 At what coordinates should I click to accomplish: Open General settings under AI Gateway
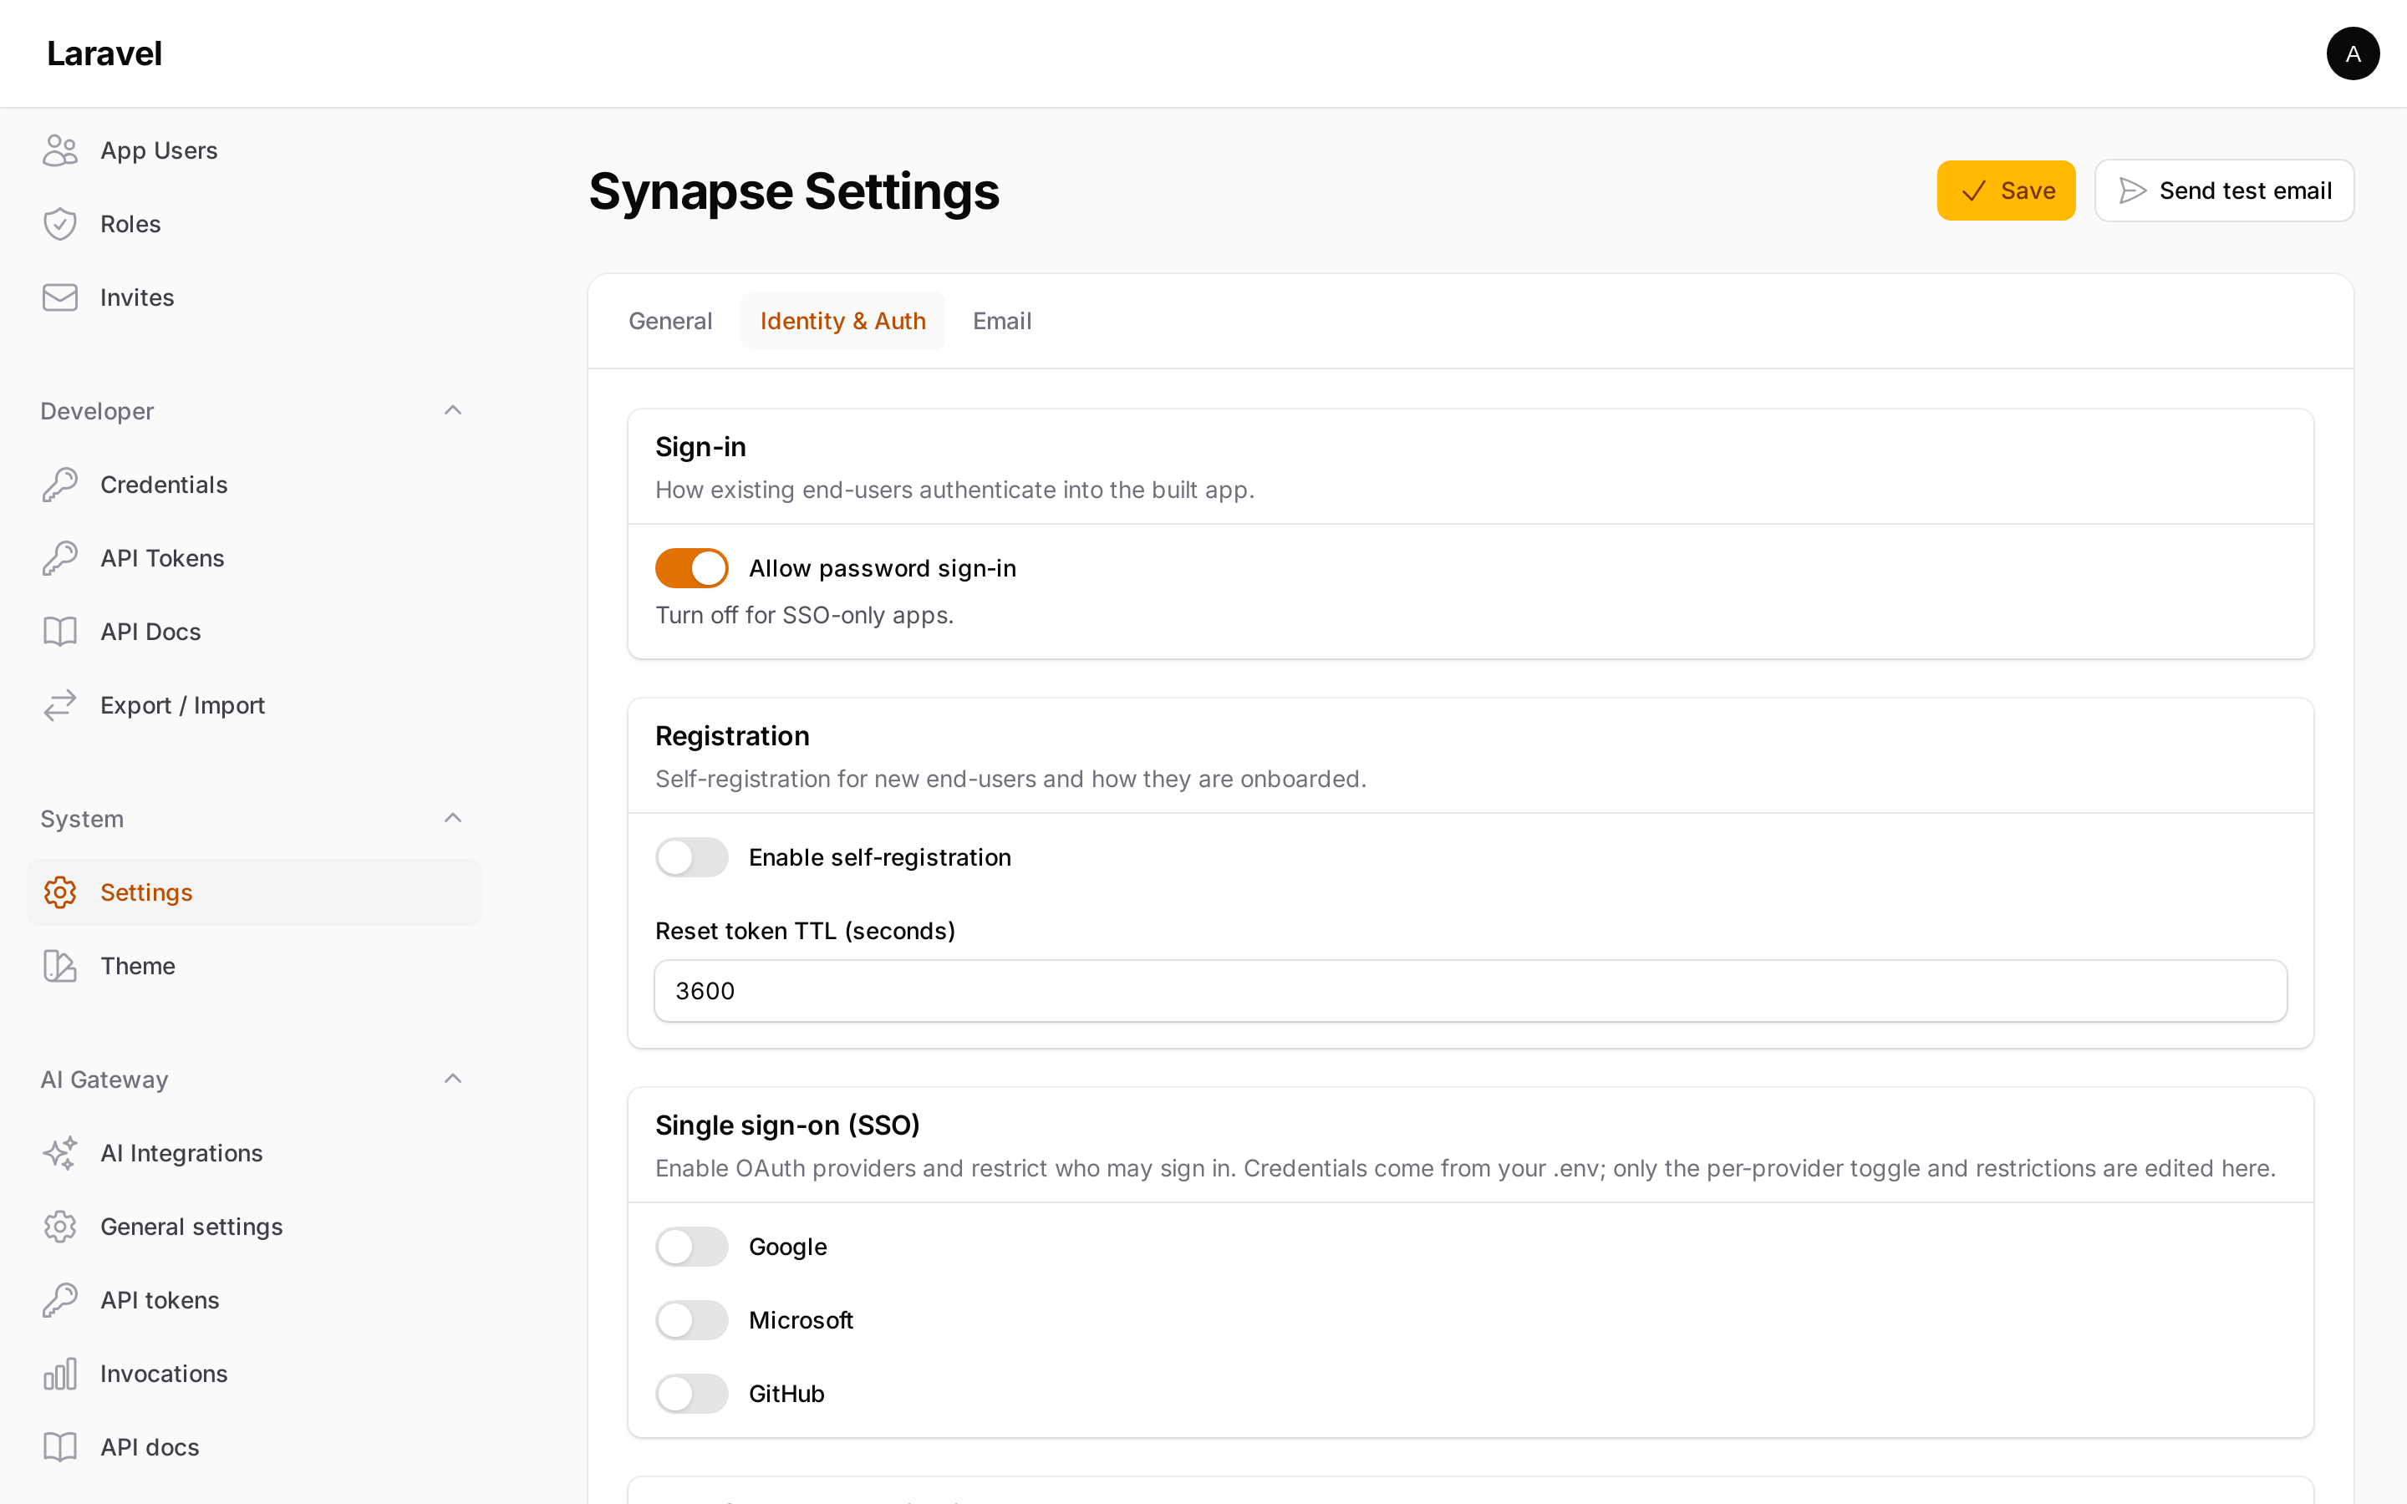pos(253,1227)
